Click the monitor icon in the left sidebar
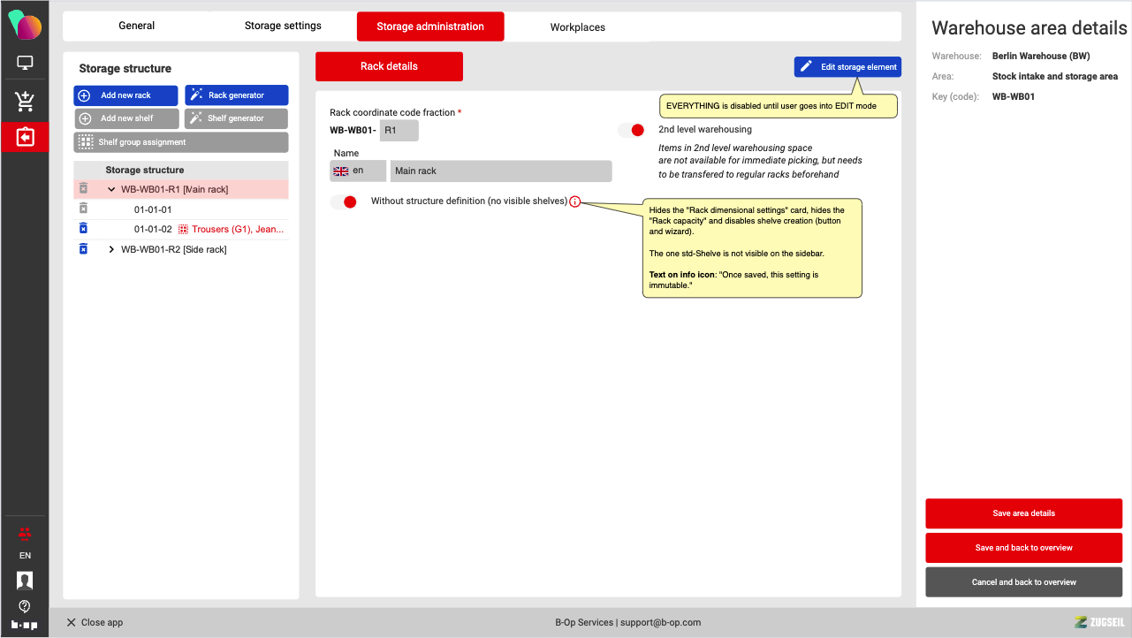The height and width of the screenshot is (638, 1132). click(25, 63)
